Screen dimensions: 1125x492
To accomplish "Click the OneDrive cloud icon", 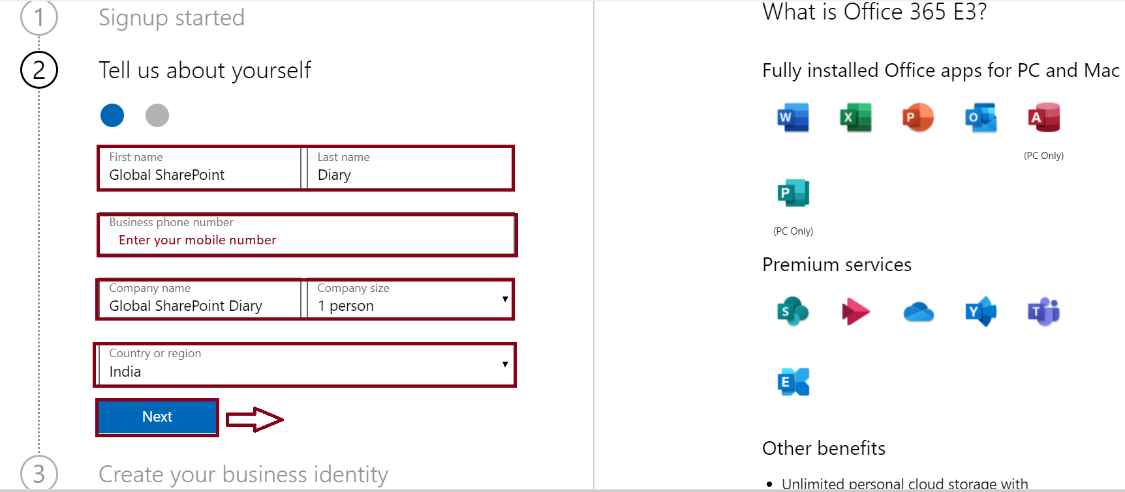I will (x=918, y=312).
